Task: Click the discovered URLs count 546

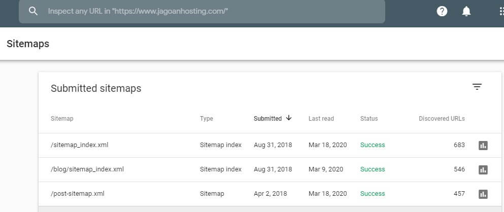Action: point(459,169)
